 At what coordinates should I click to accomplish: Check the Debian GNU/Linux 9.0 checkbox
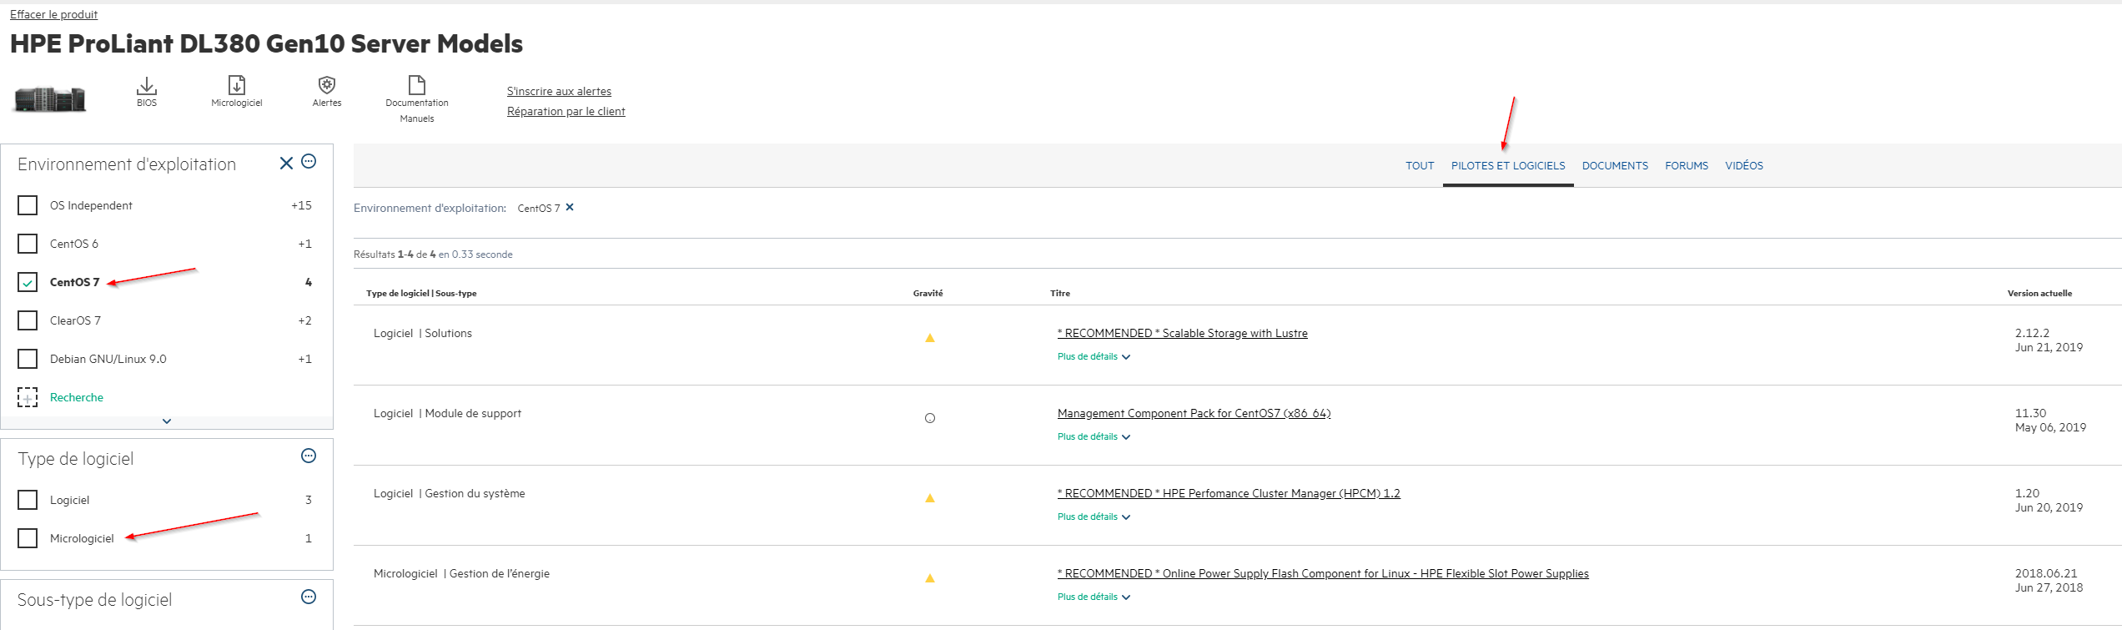point(28,359)
